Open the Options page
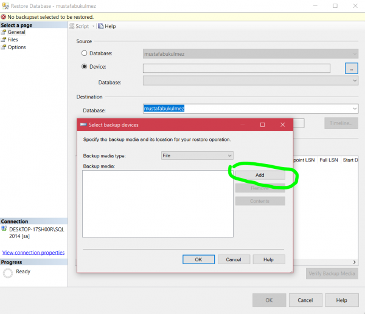 click(16, 47)
